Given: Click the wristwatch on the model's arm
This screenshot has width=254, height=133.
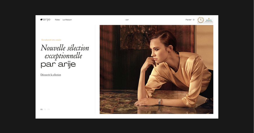Looking at the screenshot, I should point(159,102).
